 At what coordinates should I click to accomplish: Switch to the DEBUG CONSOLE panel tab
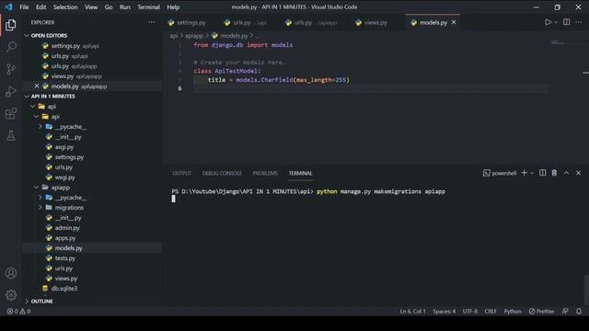pos(222,173)
